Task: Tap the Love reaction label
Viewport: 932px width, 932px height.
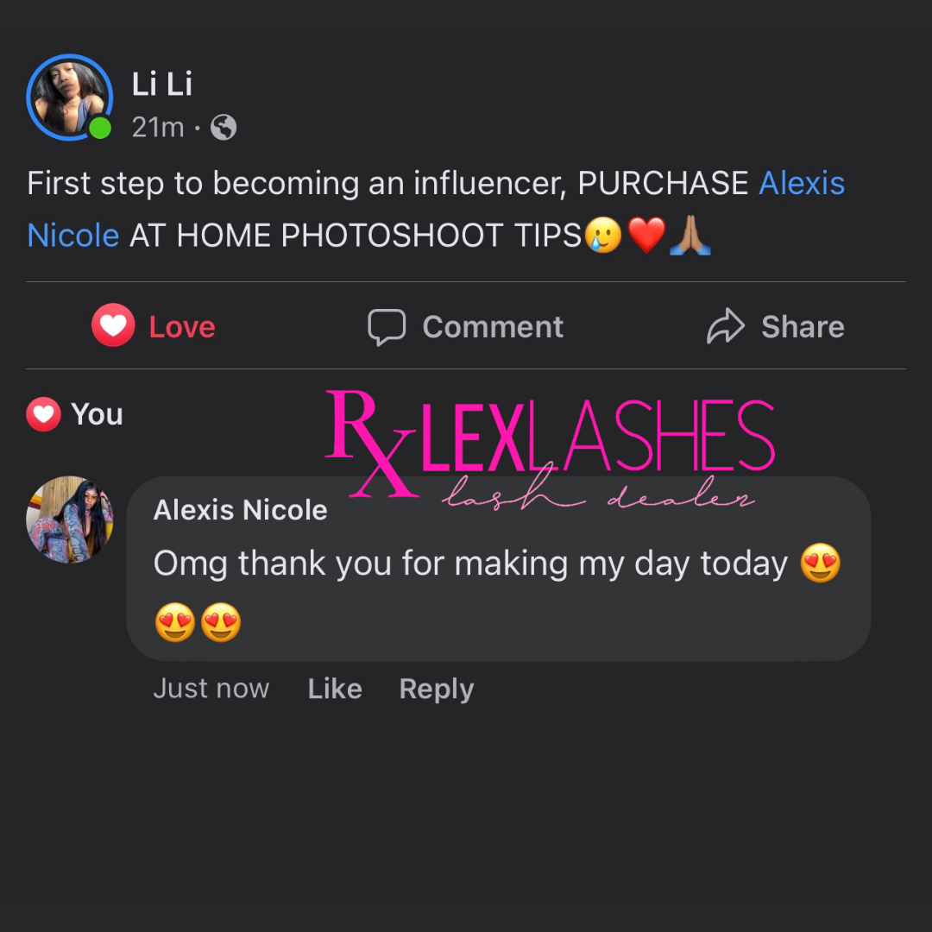Action: 182,327
